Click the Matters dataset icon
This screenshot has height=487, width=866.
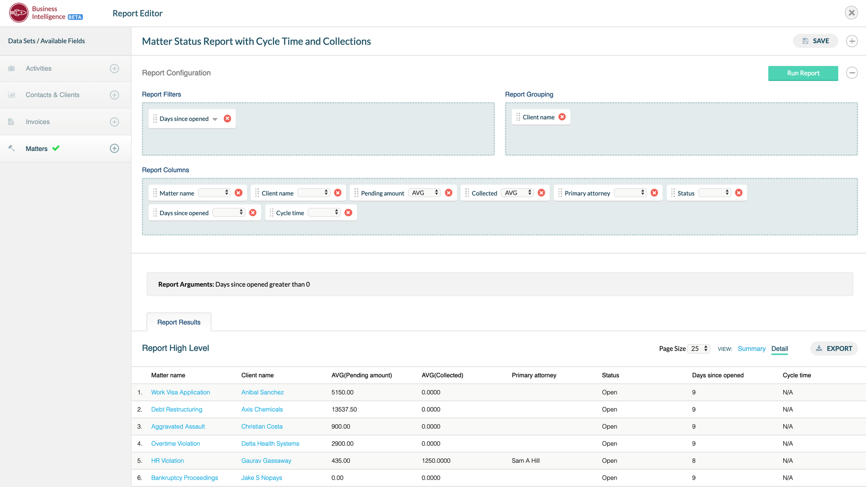tap(13, 148)
